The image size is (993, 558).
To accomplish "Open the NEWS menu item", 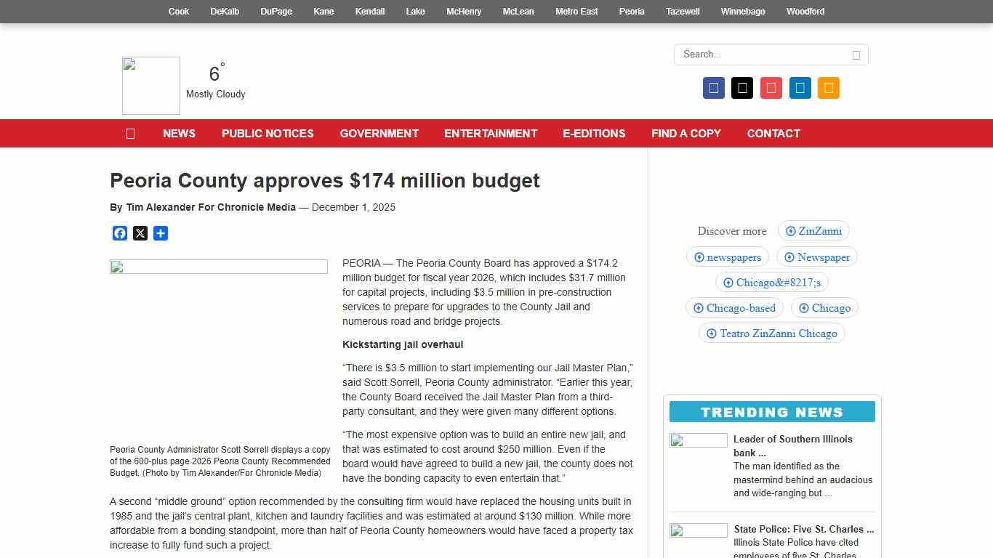I will [179, 133].
